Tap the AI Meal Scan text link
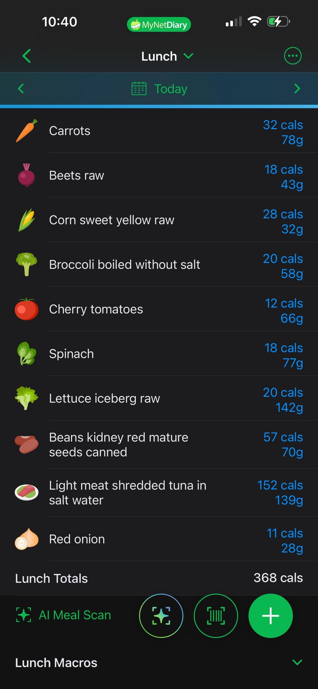Image resolution: width=318 pixels, height=689 pixels. coord(75,615)
